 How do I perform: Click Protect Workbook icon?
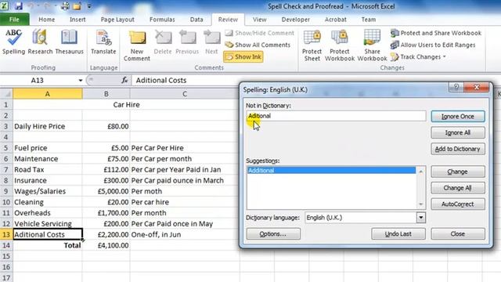(339, 45)
